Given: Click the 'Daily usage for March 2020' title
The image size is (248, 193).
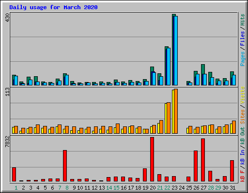Looking at the screenshot, I should [53, 7].
